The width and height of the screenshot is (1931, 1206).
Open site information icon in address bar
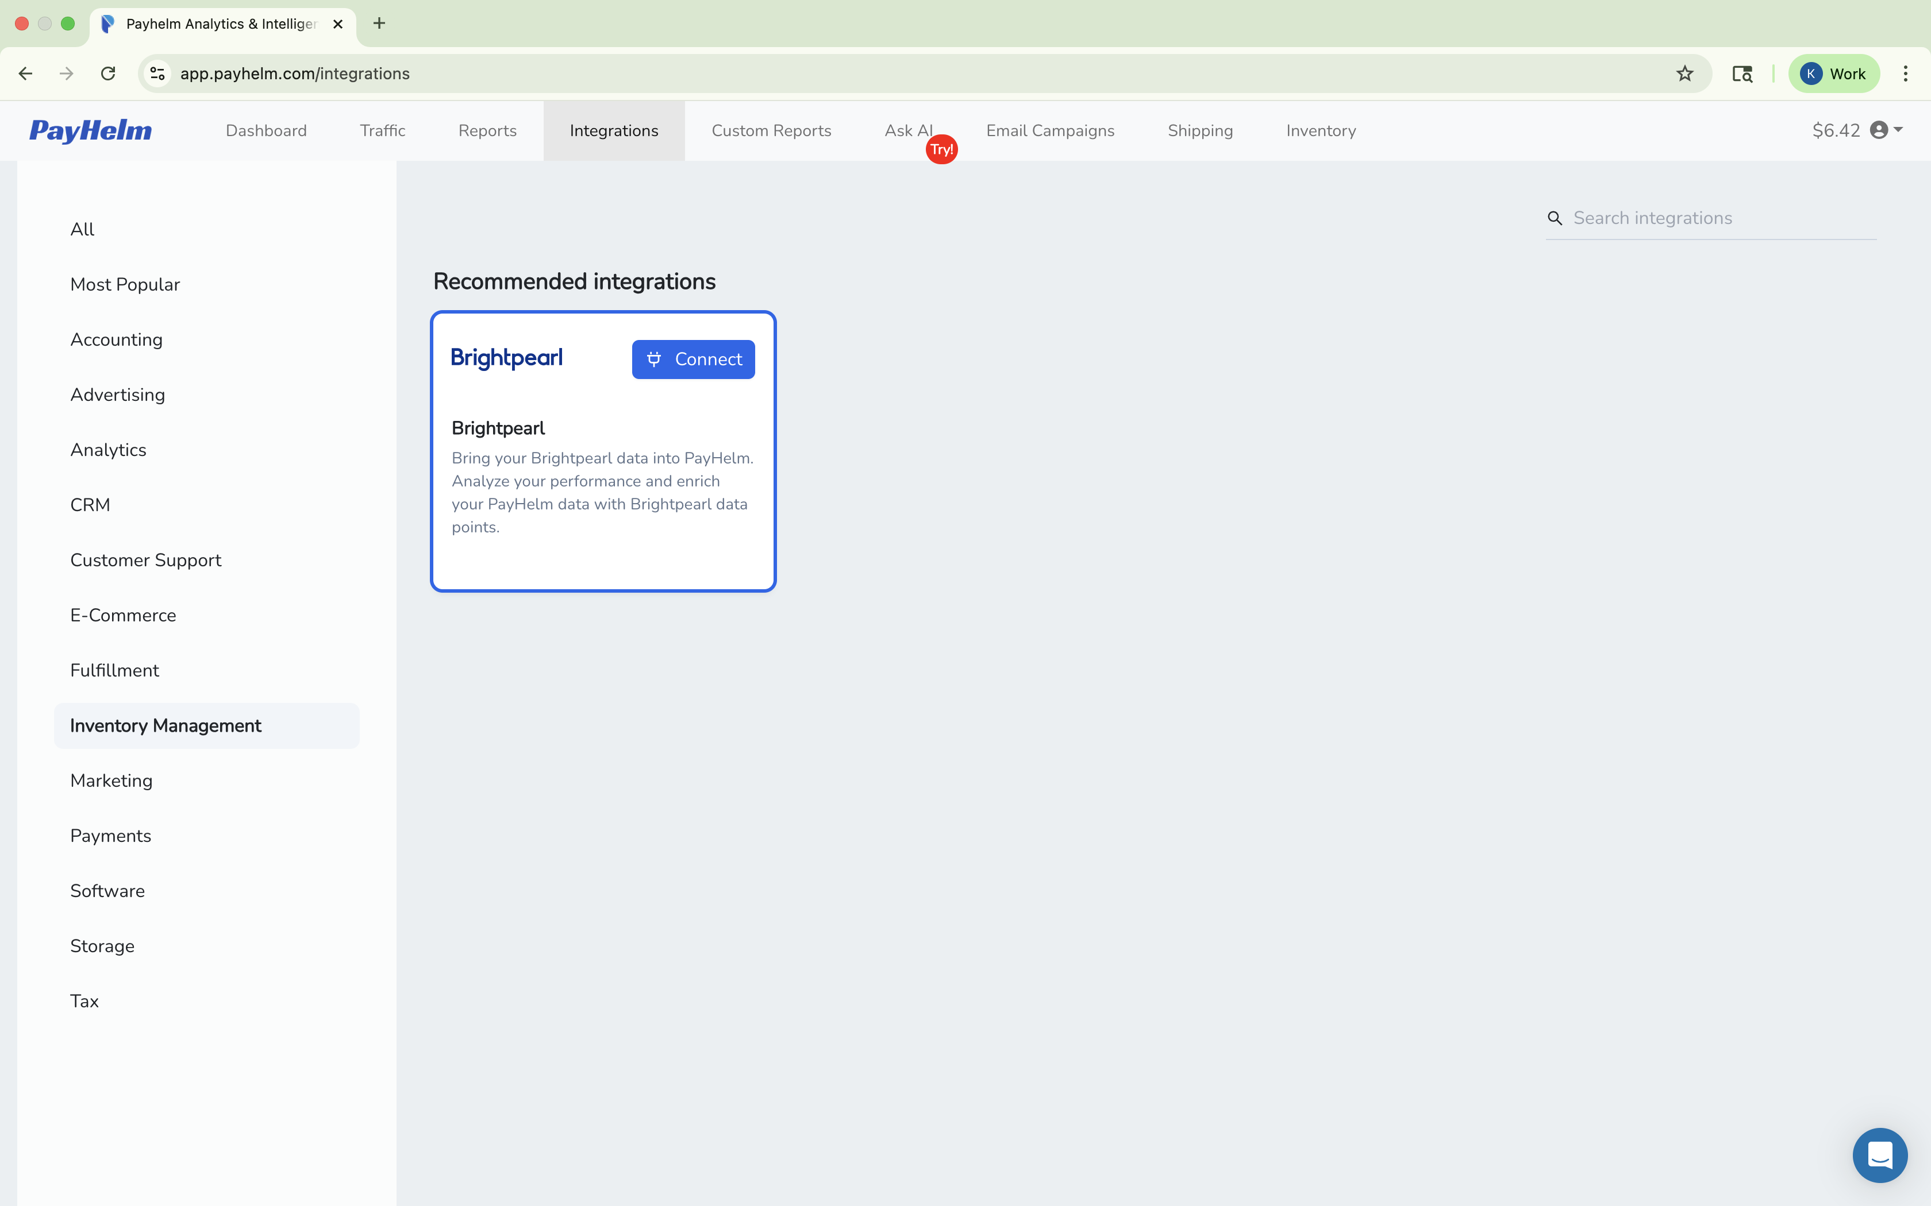point(156,74)
